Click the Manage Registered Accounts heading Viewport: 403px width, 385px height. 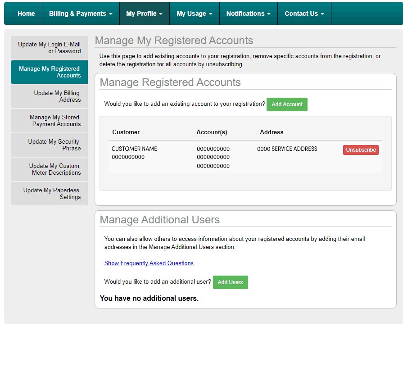[x=170, y=82]
